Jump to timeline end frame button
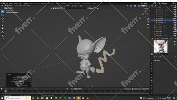 click(x=81, y=89)
